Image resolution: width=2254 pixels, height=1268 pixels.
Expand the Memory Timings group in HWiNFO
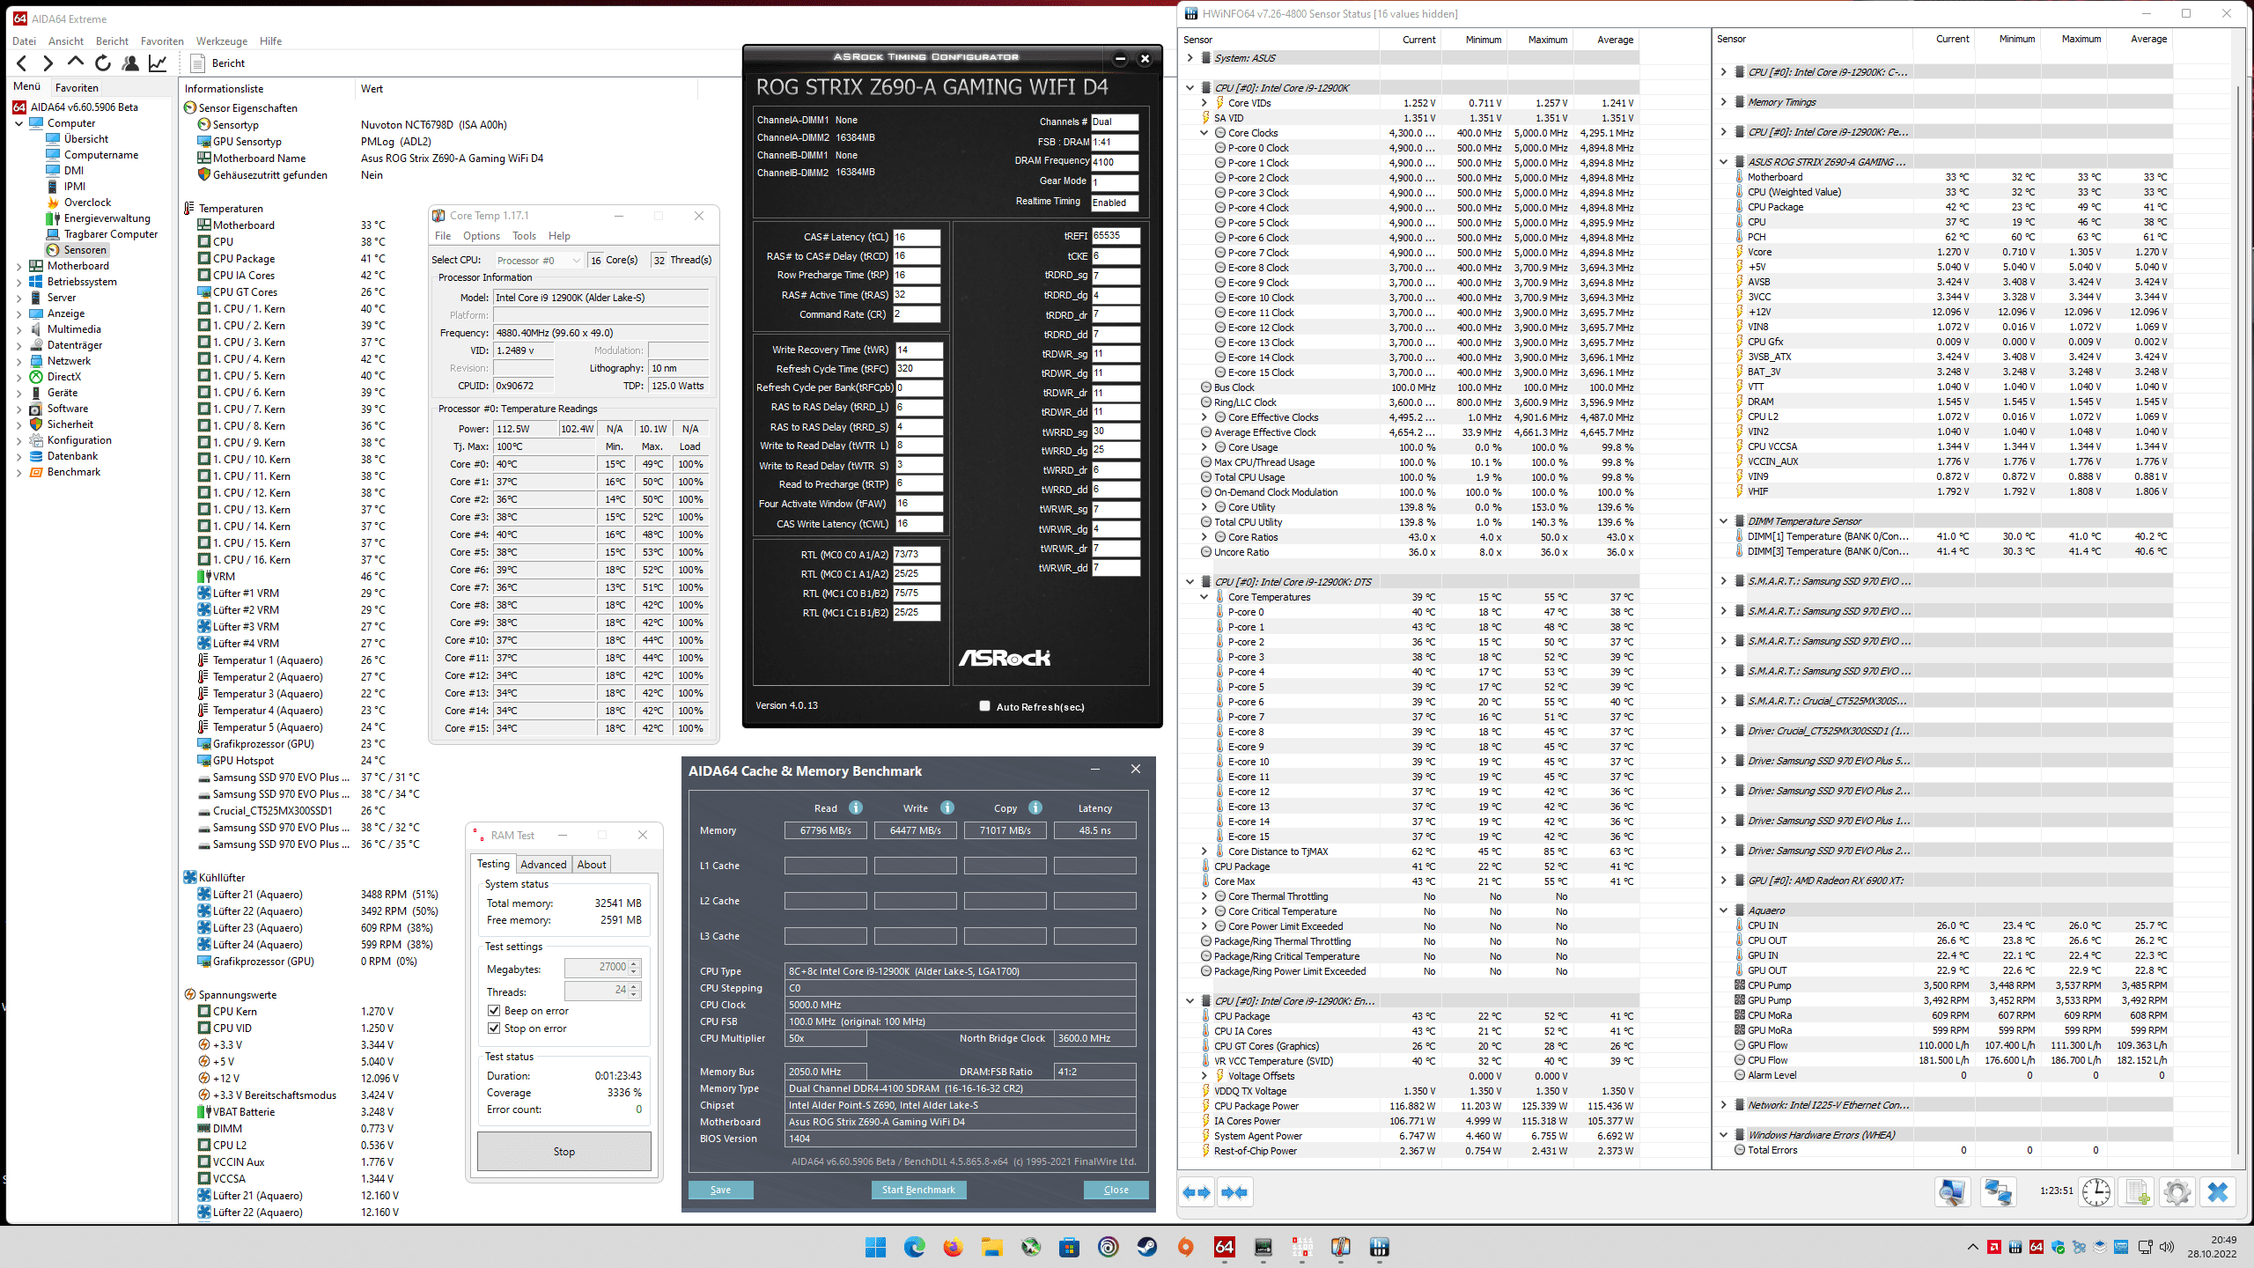(1724, 102)
